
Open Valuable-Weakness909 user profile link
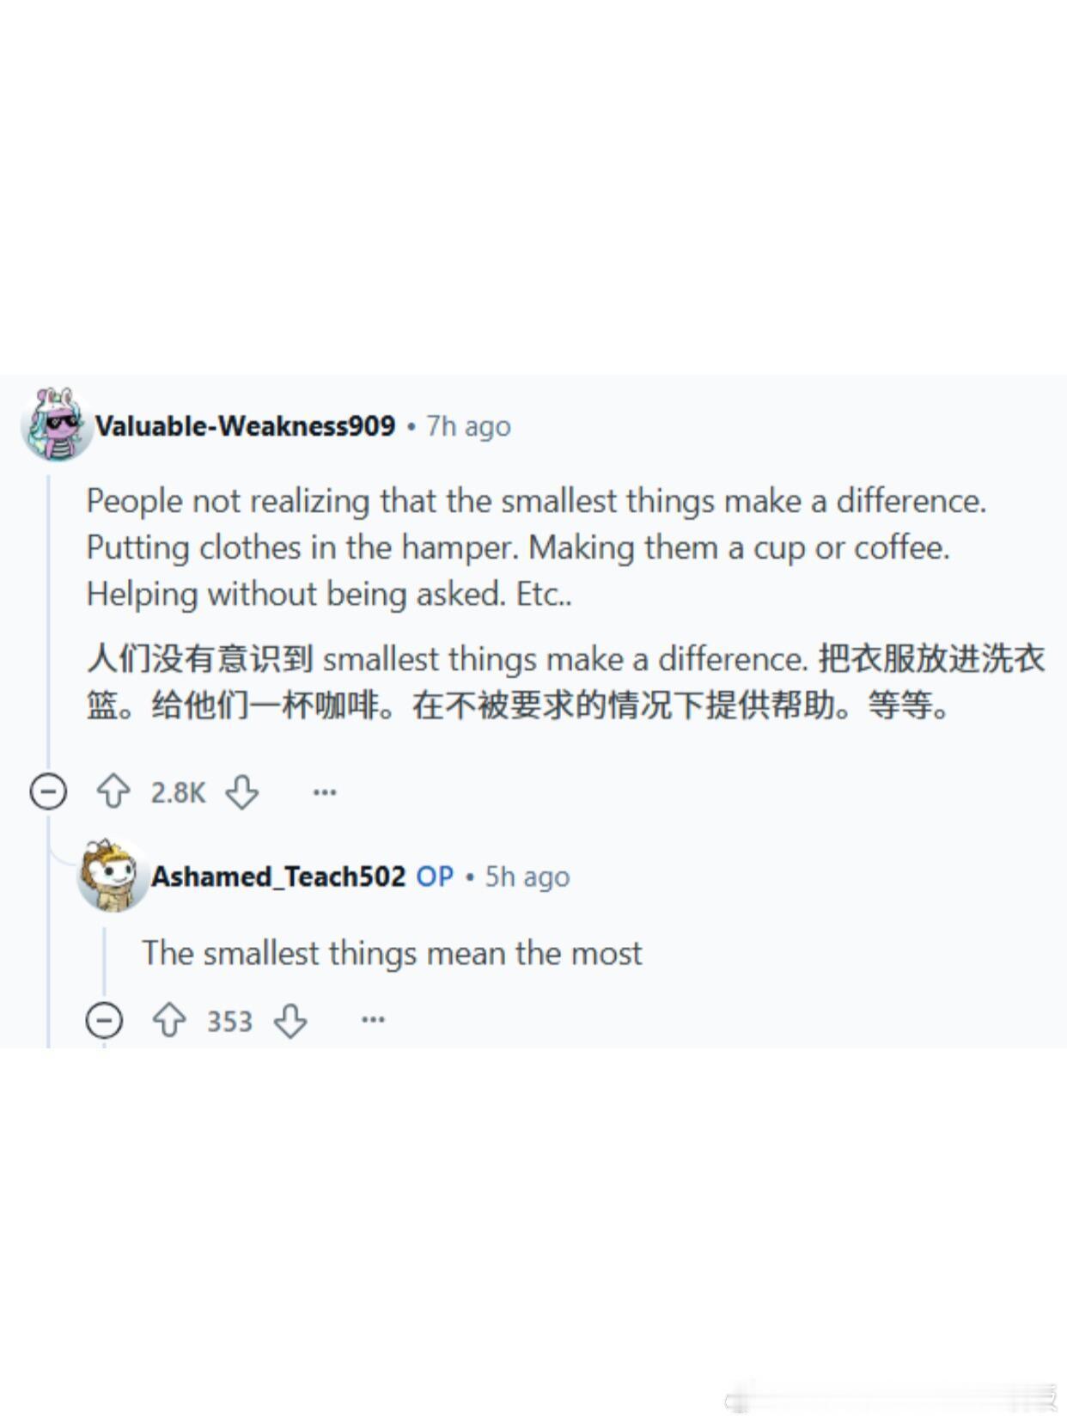click(x=245, y=425)
